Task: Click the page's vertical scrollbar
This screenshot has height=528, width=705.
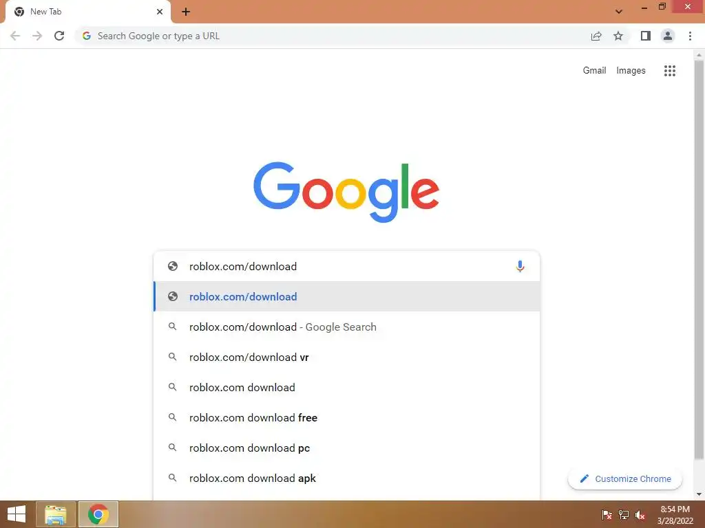Action: point(699,261)
